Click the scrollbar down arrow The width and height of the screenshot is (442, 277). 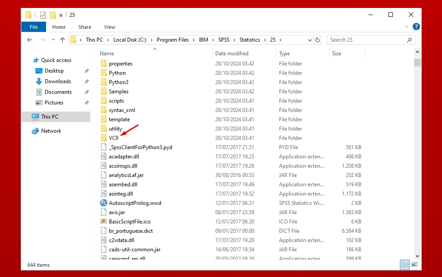coord(418,256)
